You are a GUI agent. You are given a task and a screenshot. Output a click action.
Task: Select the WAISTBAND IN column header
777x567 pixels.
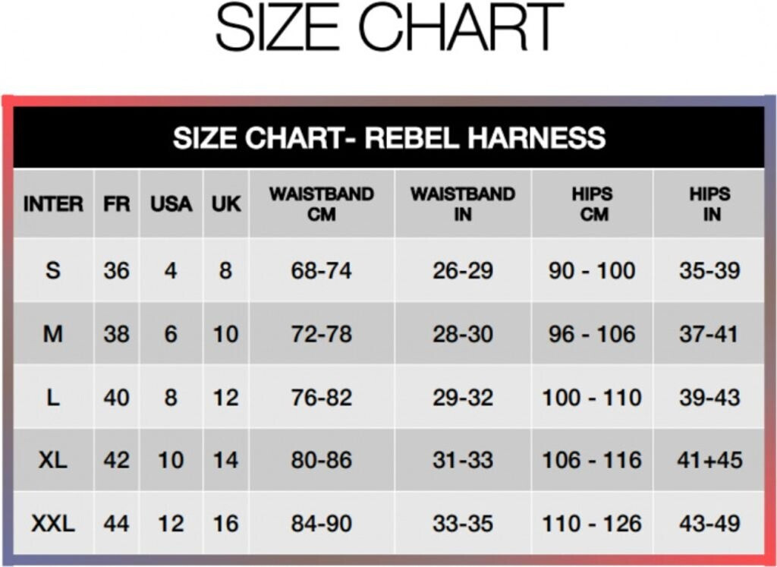tap(463, 204)
